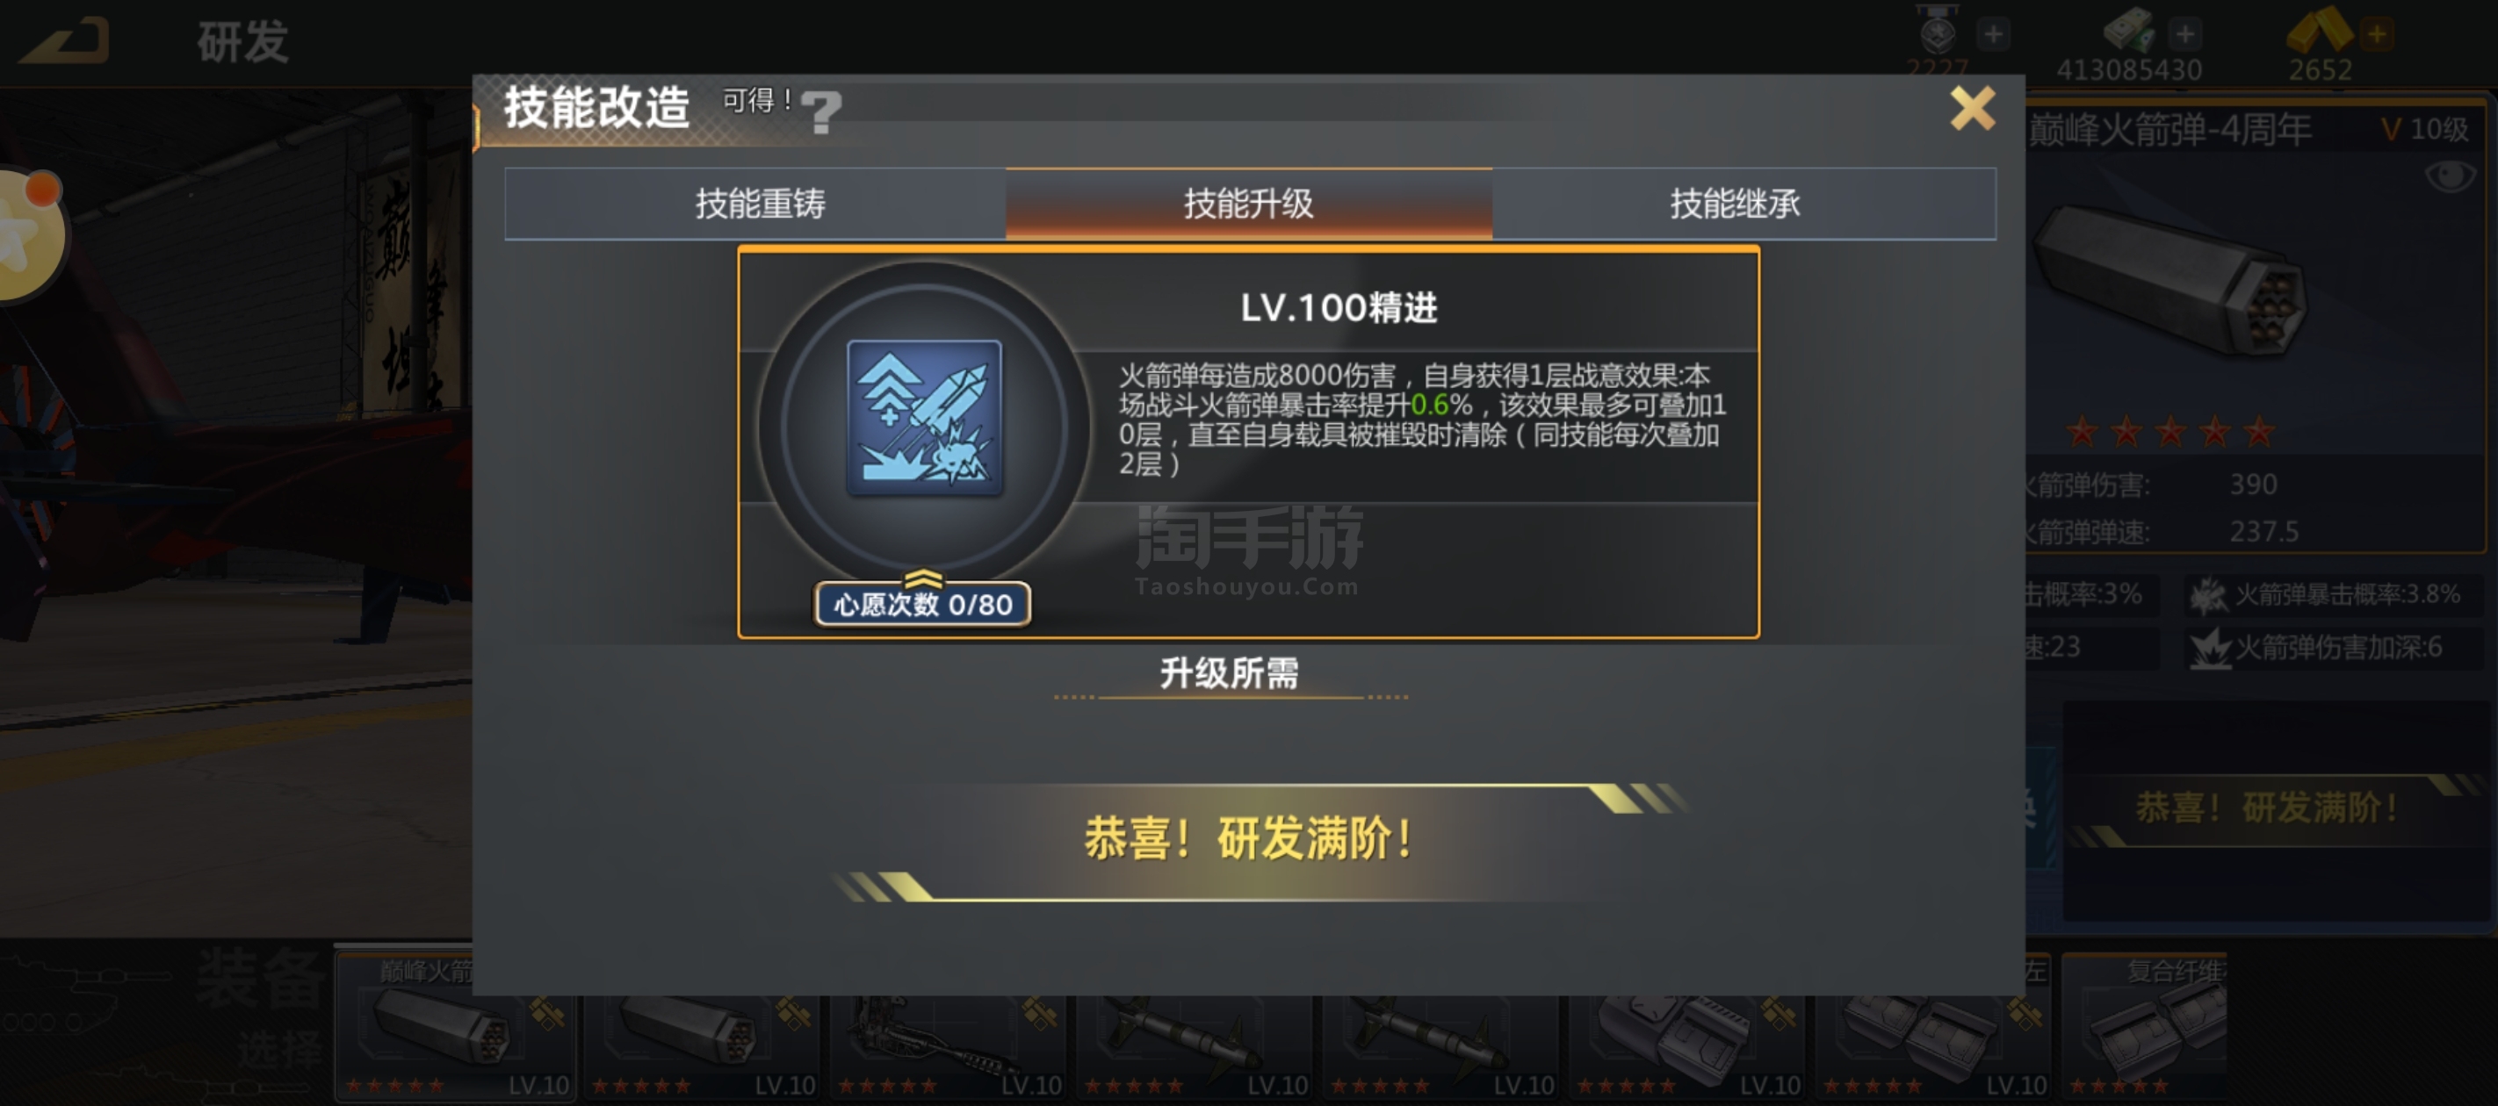Switch to the 技能重铸 tab
2498x1106 pixels.
[x=759, y=204]
